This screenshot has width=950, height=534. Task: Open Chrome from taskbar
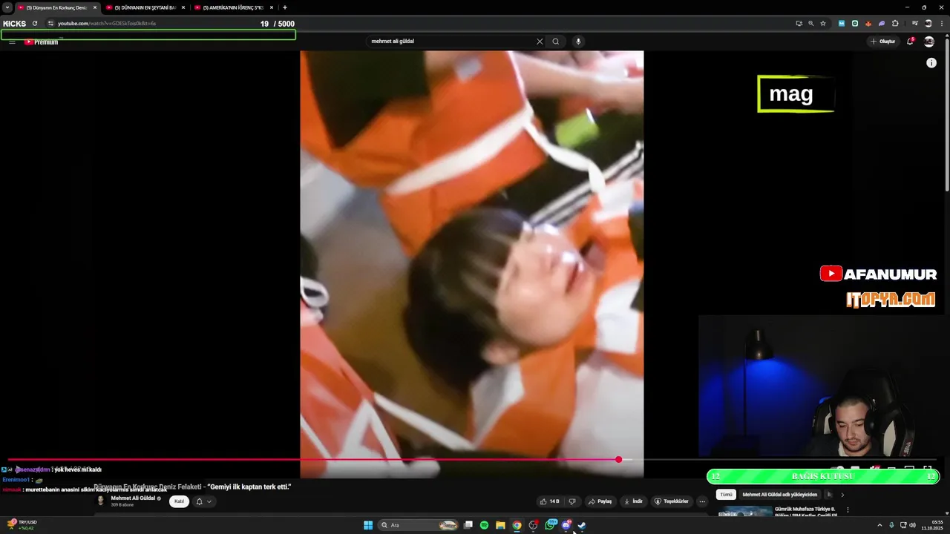pyautogui.click(x=517, y=525)
